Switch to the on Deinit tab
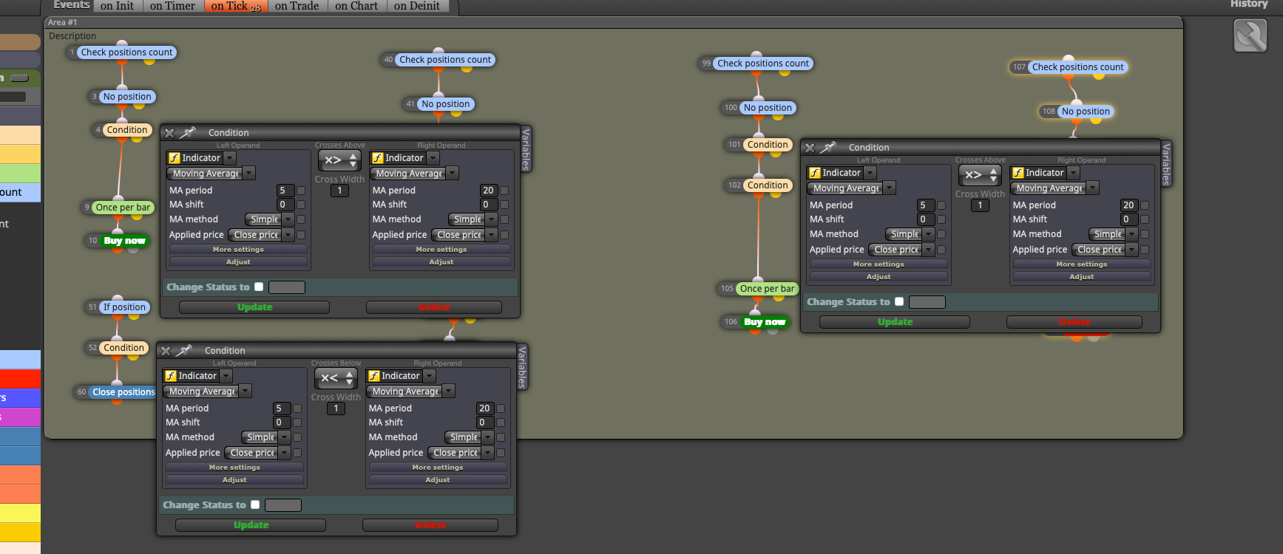 (416, 6)
